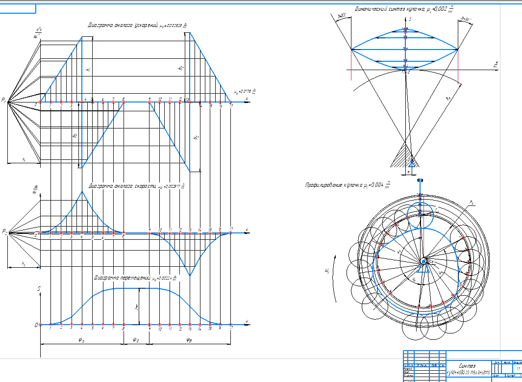Select the R0 radius label near cam profile
The image size is (522, 382).
pyautogui.click(x=472, y=203)
